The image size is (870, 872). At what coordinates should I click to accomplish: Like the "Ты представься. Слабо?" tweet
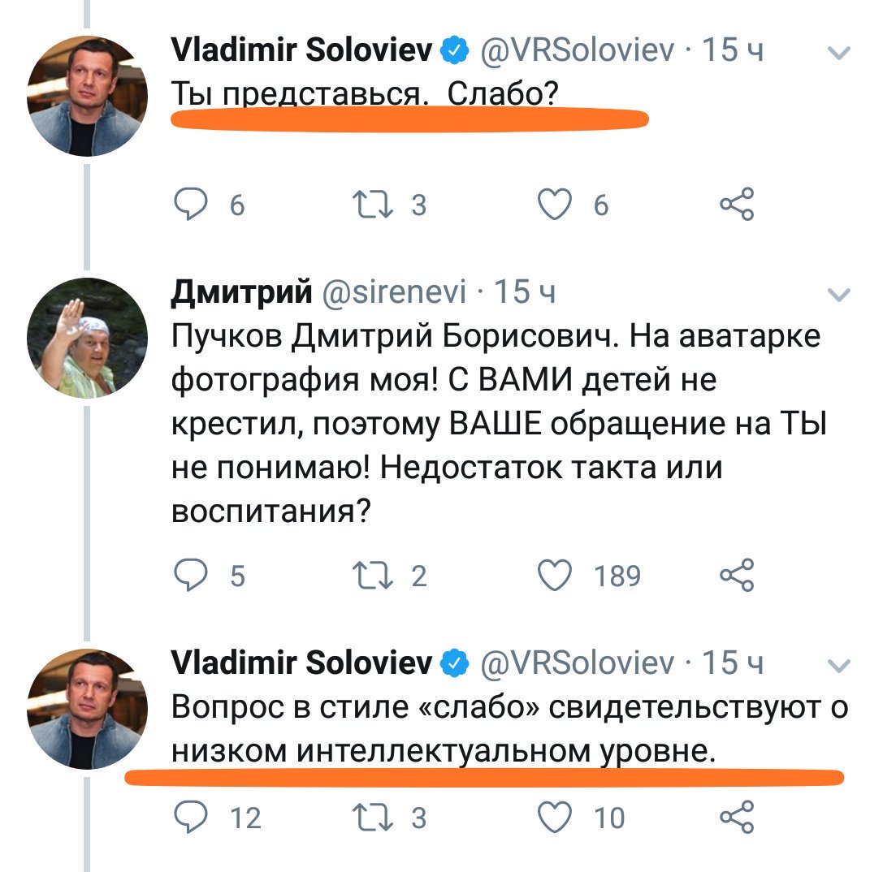[x=556, y=205]
